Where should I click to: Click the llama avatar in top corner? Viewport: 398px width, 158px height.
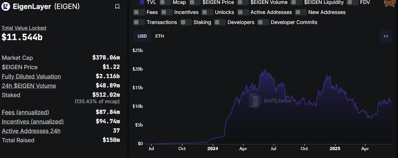(x=390, y=3)
